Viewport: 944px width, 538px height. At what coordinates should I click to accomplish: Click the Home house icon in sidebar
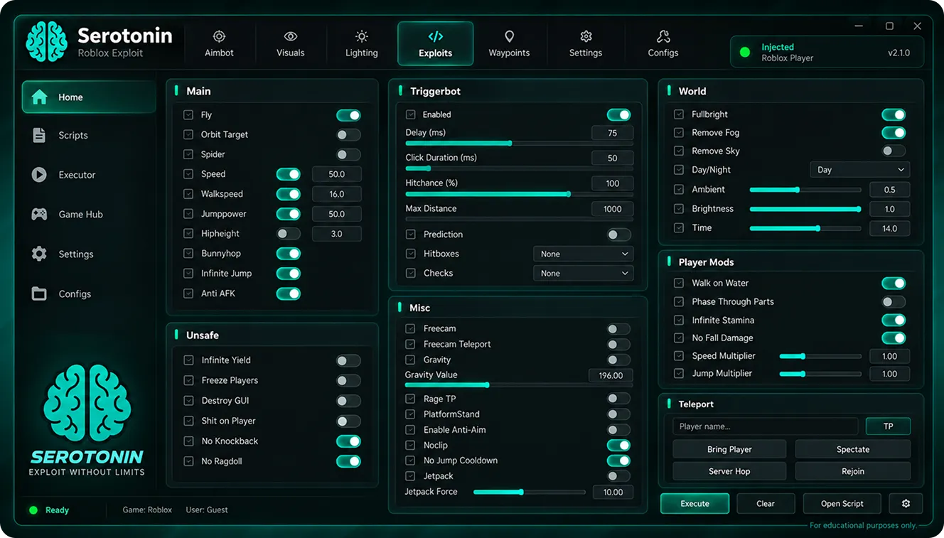point(39,97)
